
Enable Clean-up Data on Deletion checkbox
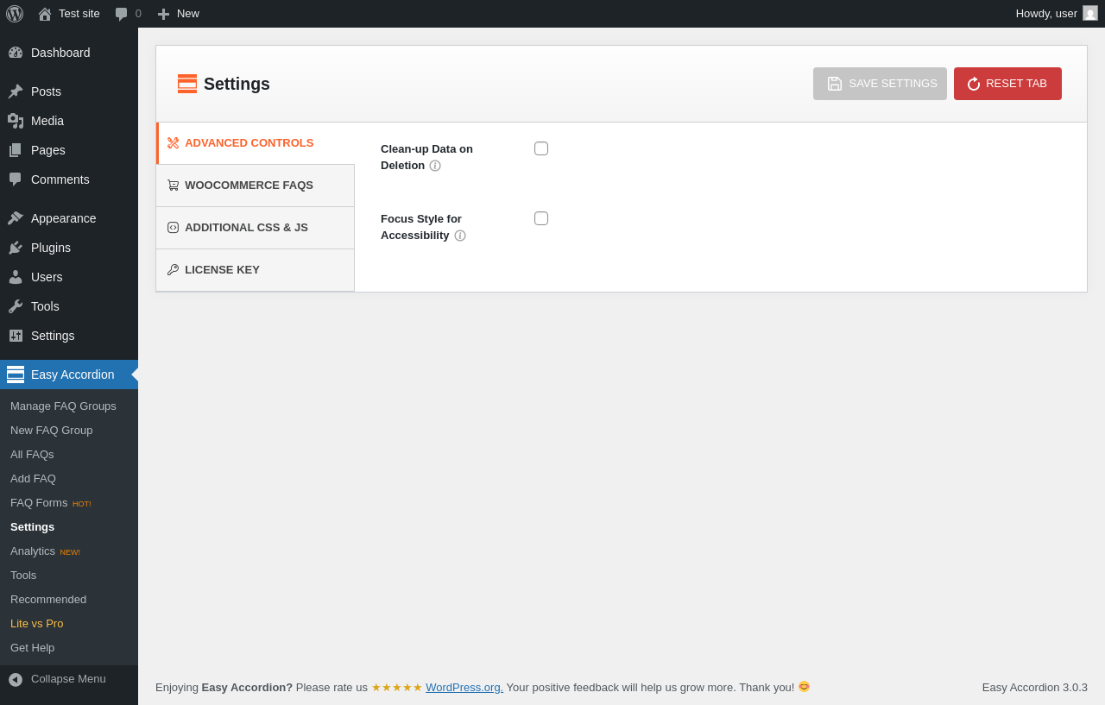pyautogui.click(x=541, y=148)
